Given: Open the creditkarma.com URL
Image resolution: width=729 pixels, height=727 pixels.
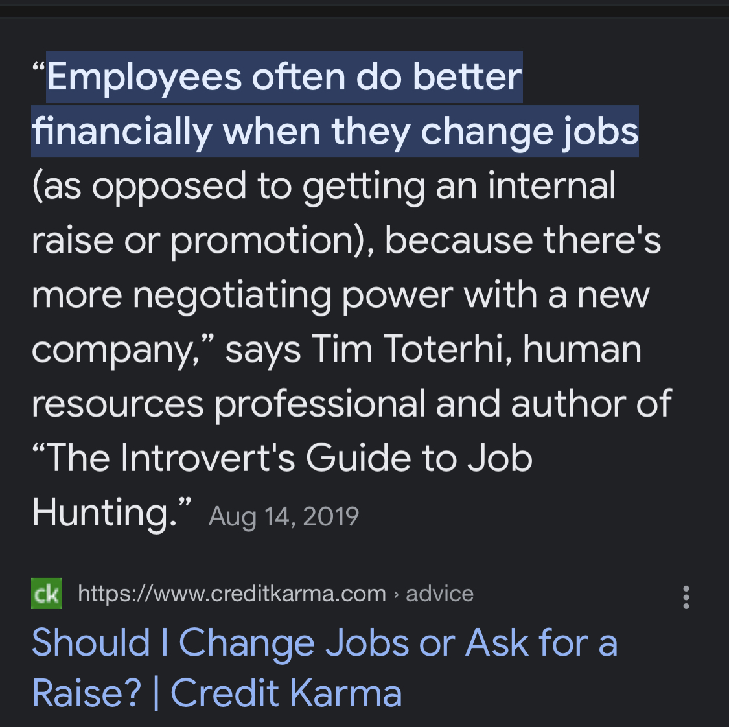Looking at the screenshot, I should click(232, 594).
